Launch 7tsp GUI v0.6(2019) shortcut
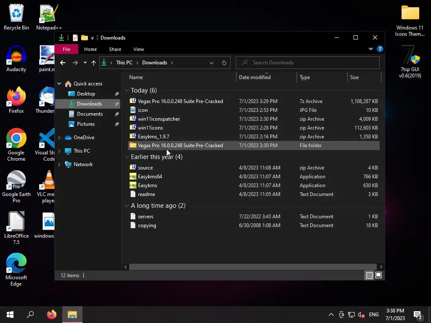The height and width of the screenshot is (323, 431). pos(410,62)
